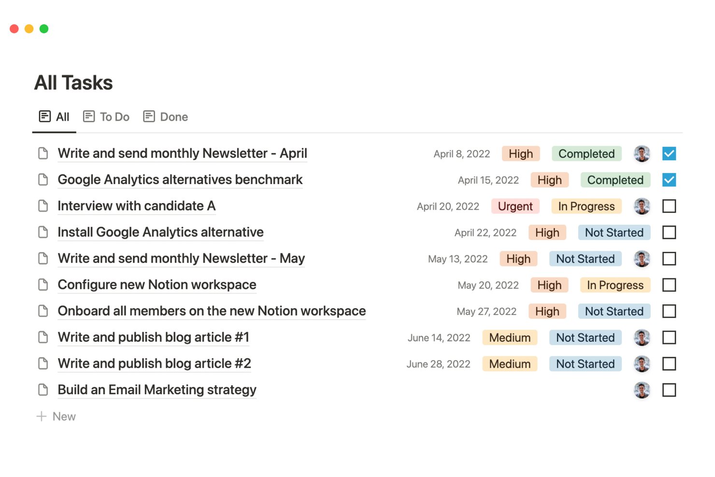The height and width of the screenshot is (477, 715).
Task: Click assignee avatar on Newsletter - April row
Action: (x=642, y=154)
